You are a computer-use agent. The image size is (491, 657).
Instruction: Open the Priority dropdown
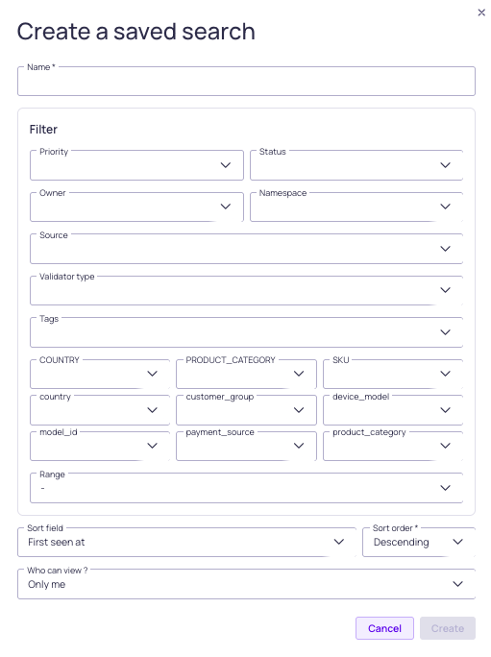coord(136,165)
